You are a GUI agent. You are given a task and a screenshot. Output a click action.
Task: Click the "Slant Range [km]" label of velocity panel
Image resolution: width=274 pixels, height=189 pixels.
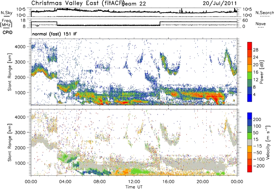tap(10, 143)
